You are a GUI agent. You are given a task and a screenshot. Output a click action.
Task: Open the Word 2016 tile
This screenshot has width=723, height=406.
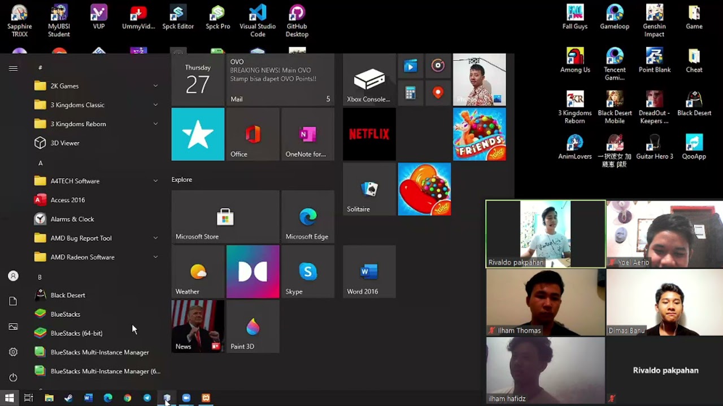[369, 271]
